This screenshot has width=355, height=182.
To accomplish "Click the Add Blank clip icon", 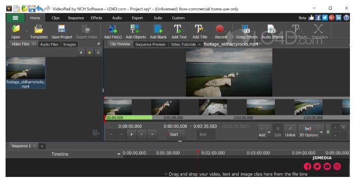I will tap(158, 29).
